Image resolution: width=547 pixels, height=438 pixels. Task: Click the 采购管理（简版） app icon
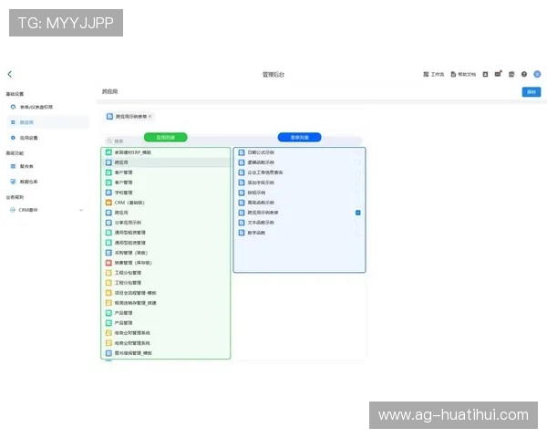point(108,253)
